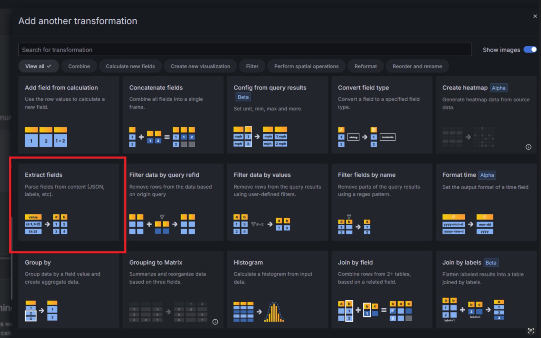The width and height of the screenshot is (541, 338).
Task: Click 'Set the output format of a time field'
Action: pyautogui.click(x=485, y=187)
